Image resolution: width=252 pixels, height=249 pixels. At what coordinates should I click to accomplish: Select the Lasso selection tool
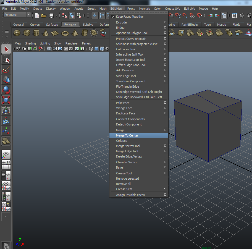tap(6, 59)
